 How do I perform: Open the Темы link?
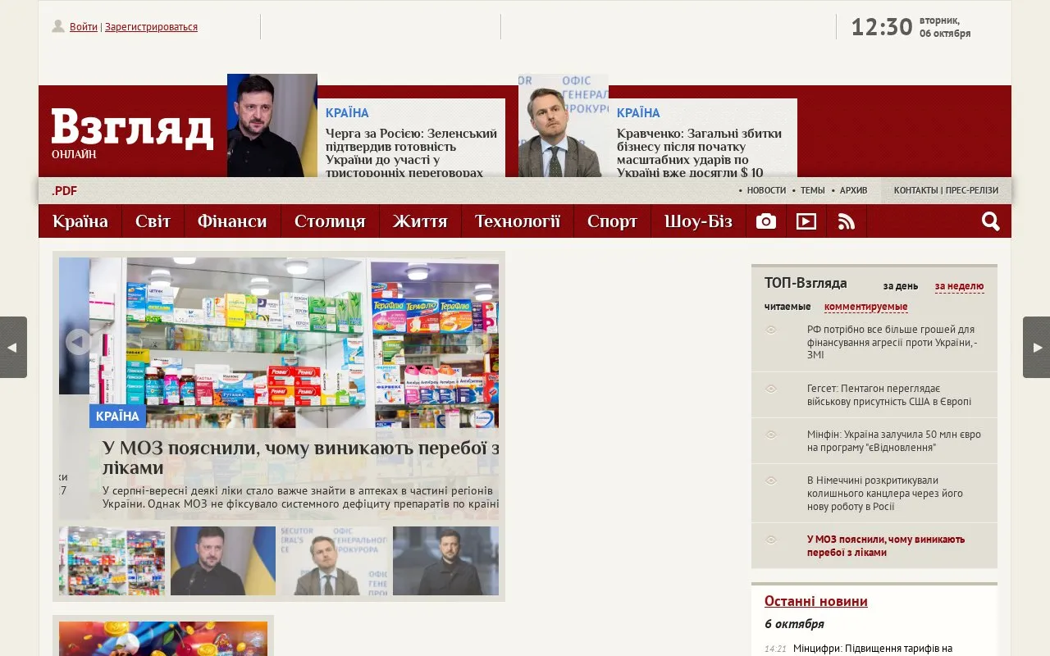[x=813, y=190]
